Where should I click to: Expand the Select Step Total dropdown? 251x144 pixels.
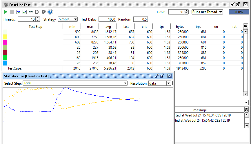[x=75, y=83]
